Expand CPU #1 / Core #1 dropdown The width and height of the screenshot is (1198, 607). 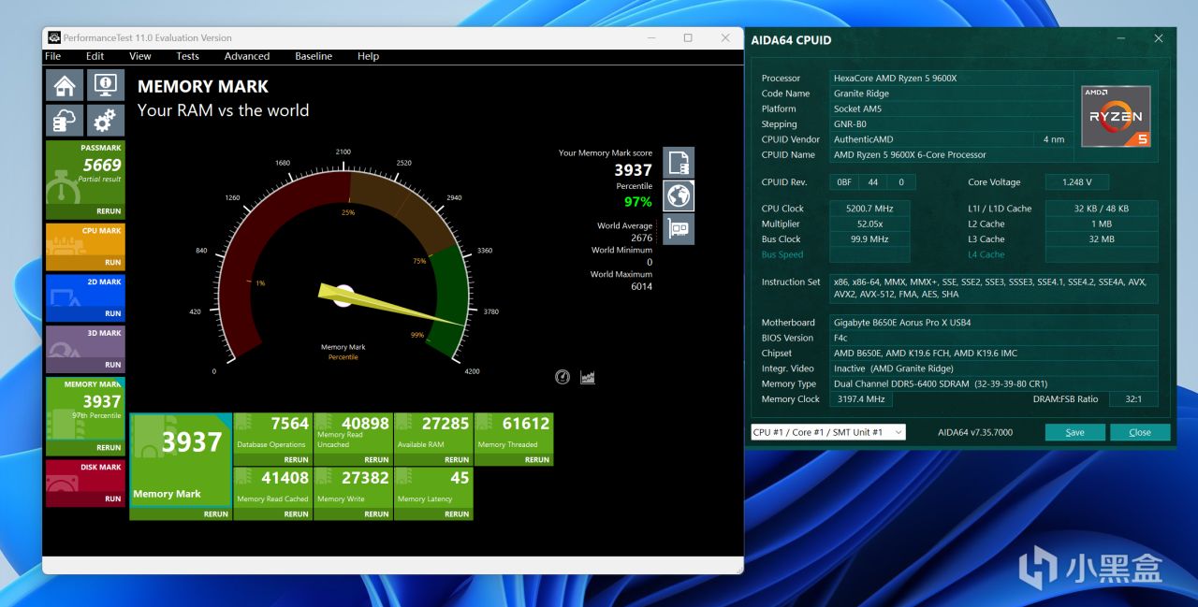click(828, 432)
